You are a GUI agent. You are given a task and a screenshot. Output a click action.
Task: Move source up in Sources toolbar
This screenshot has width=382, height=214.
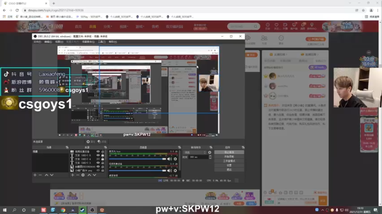point(89,175)
